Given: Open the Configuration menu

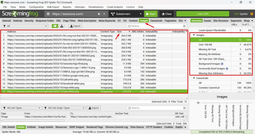Looking at the screenshot, I should point(36,7).
